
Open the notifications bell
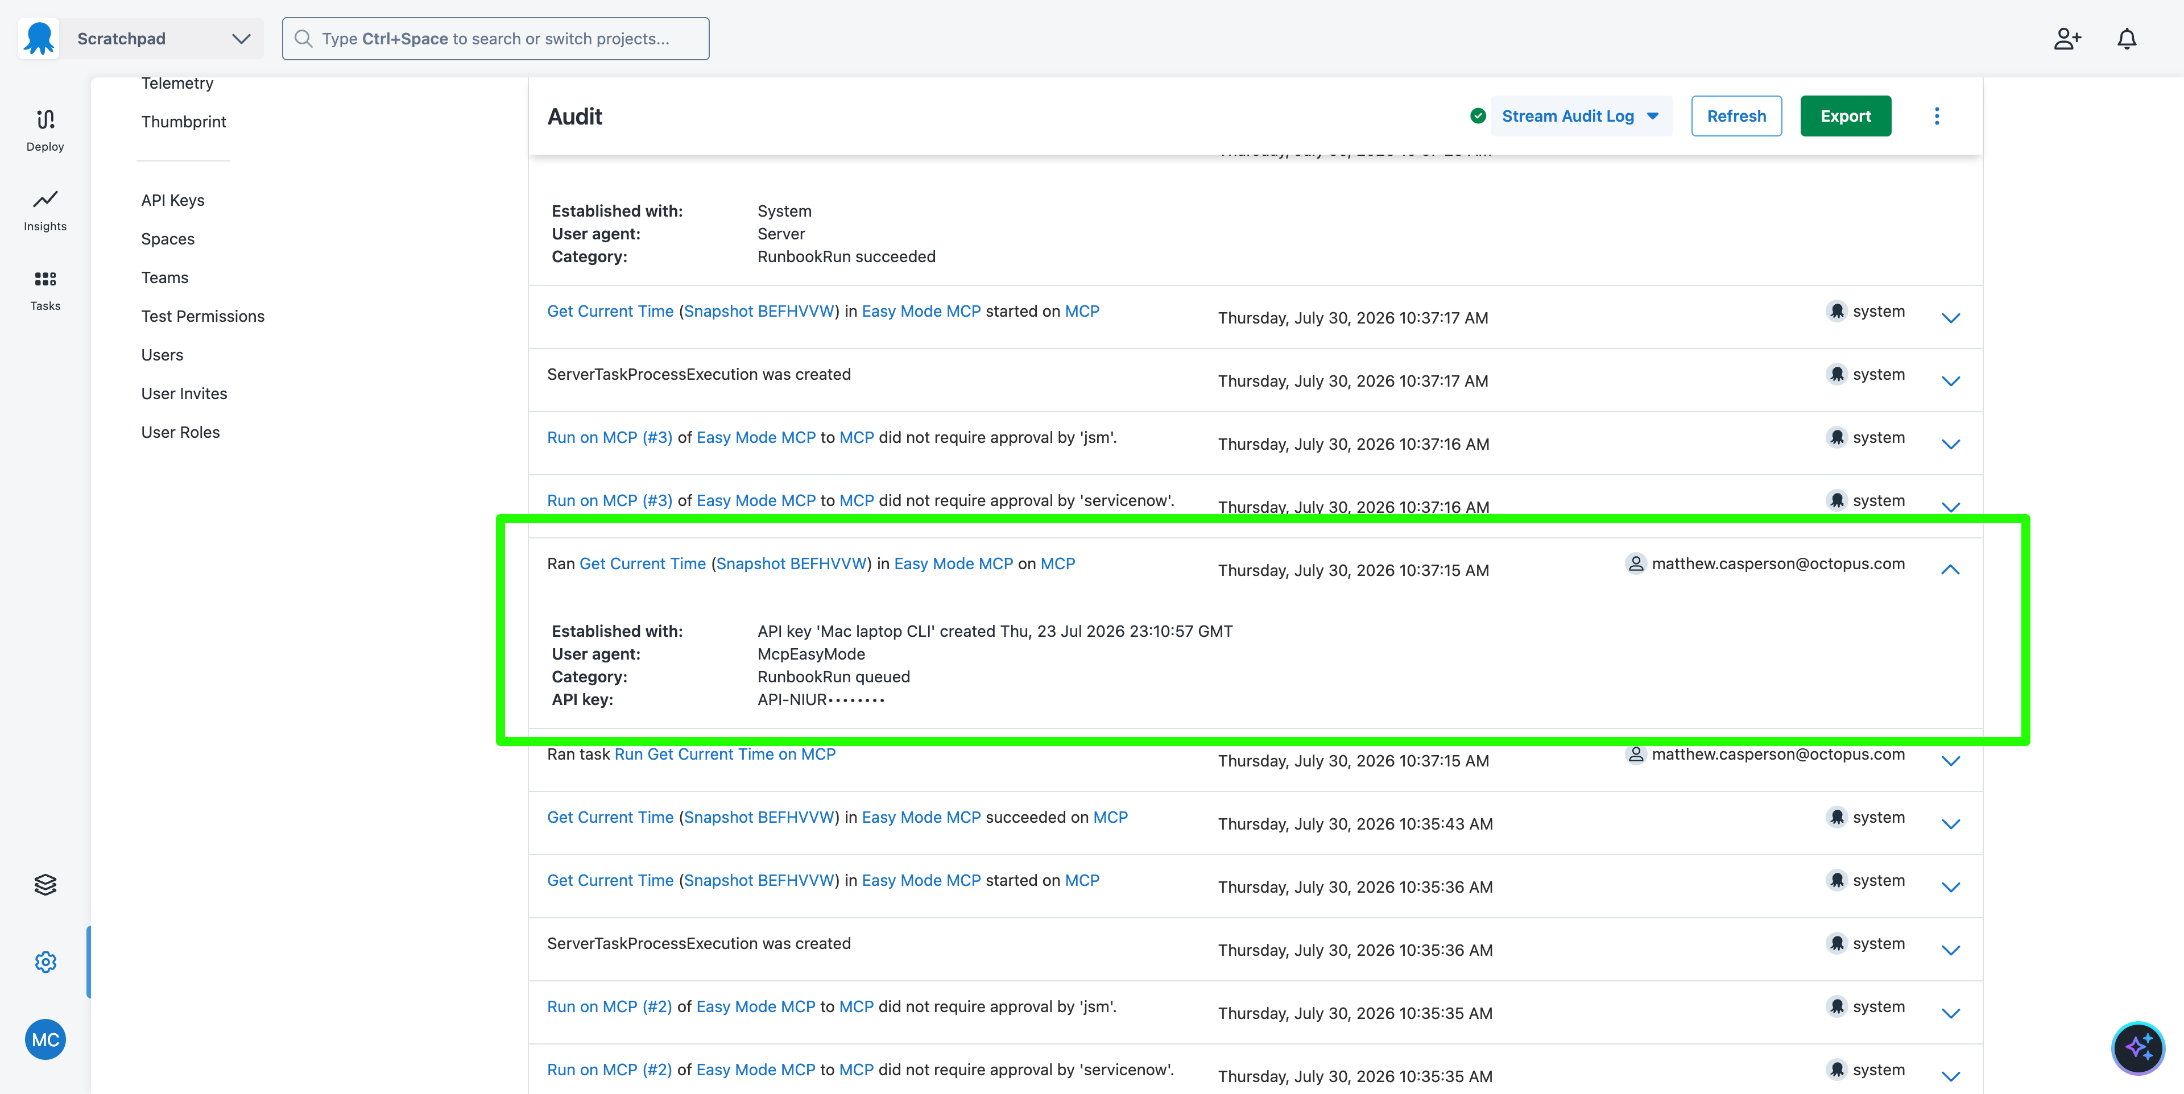pyautogui.click(x=2127, y=39)
